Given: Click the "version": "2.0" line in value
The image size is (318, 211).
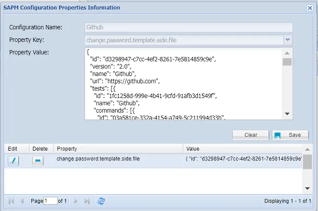Looking at the screenshot, I should pyautogui.click(x=110, y=67).
